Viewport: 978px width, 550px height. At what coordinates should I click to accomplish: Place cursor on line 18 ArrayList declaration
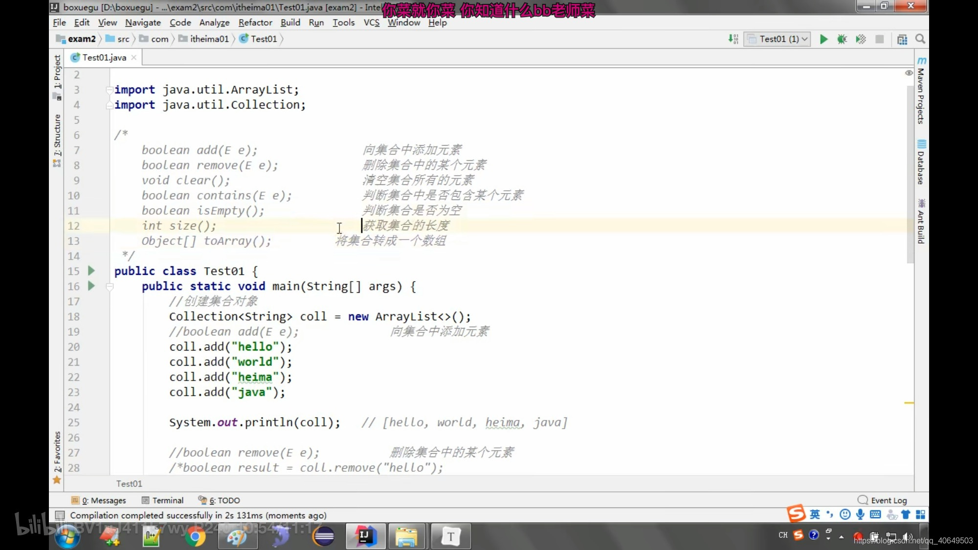[x=320, y=316]
